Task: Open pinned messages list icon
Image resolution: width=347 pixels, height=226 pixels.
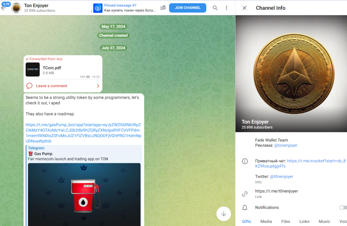Action: tap(163, 8)
